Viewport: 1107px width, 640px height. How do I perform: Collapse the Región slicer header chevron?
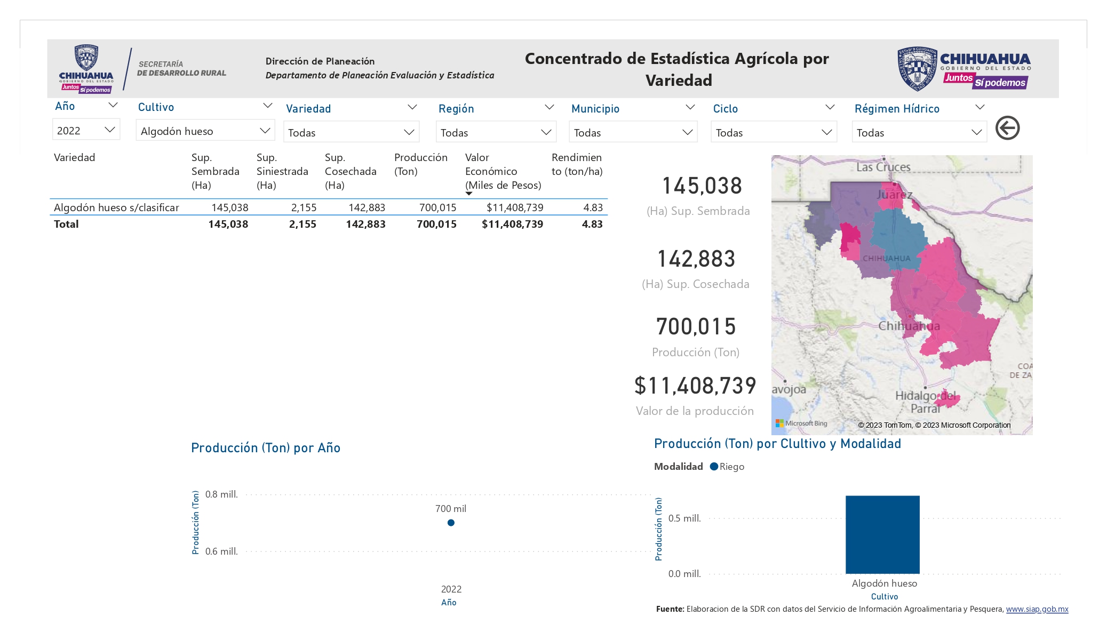pos(549,107)
